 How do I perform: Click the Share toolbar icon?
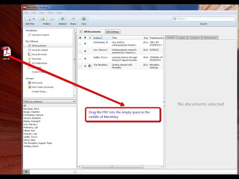pos(73,19)
